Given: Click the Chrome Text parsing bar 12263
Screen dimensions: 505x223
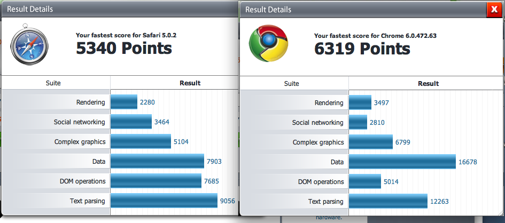Looking at the screenshot, I should pyautogui.click(x=388, y=201).
